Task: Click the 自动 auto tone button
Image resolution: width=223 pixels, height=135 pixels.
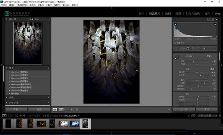Action: pyautogui.click(x=212, y=69)
